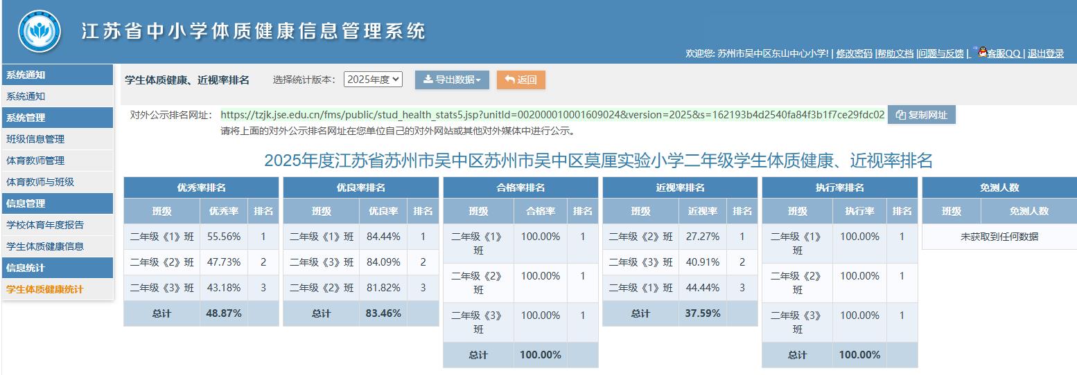Open 问题与反馈 link
Screen dimensions: 1077x375
tap(941, 53)
